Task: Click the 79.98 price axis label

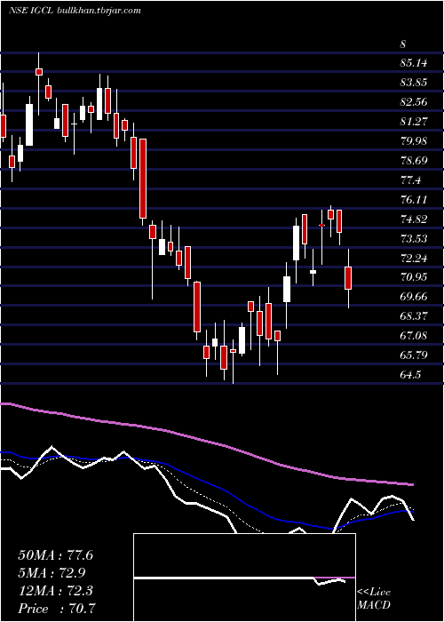Action: (414, 141)
